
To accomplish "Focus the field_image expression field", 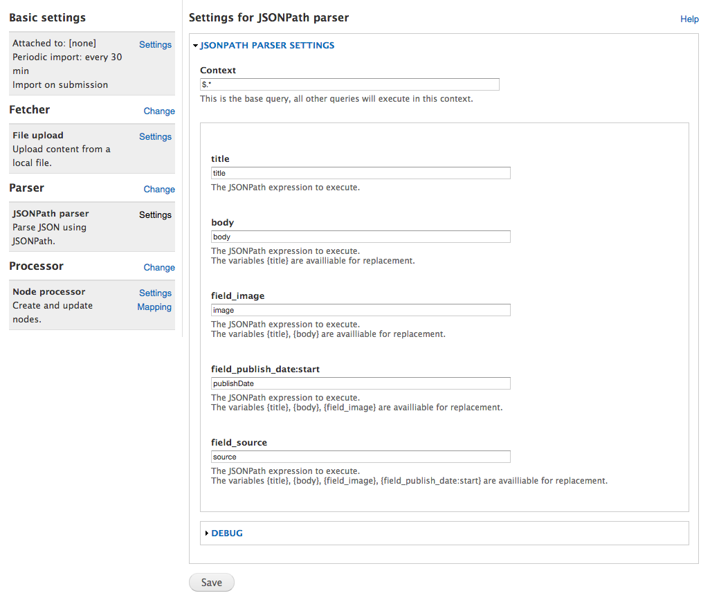I will (361, 310).
